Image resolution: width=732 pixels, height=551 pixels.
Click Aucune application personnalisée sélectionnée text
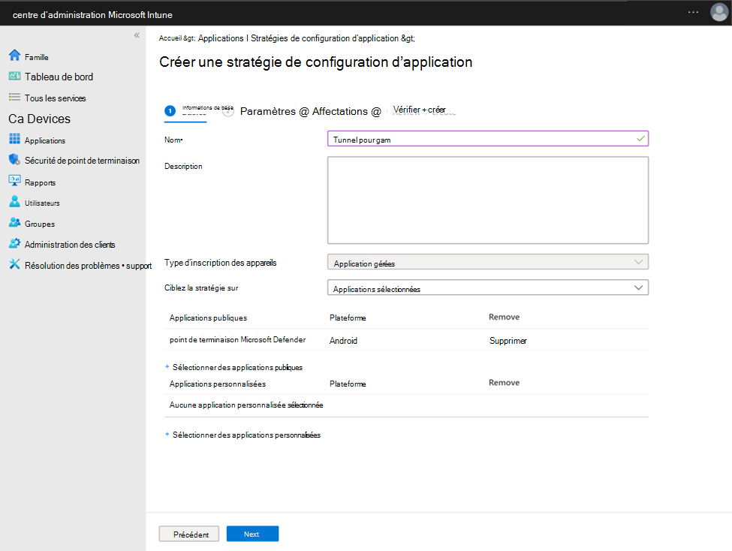(x=246, y=405)
